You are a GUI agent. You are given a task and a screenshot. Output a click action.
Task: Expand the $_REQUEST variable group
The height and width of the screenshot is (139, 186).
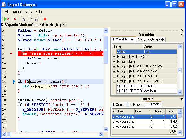pos(114,57)
